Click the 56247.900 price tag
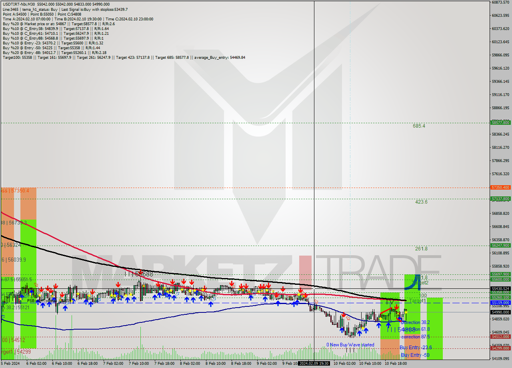Image resolution: width=512 pixels, height=368 pixels. click(x=500, y=245)
